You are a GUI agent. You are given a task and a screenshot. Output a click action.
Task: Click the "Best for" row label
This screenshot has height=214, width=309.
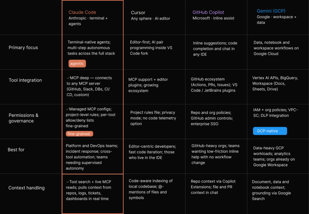(16, 150)
